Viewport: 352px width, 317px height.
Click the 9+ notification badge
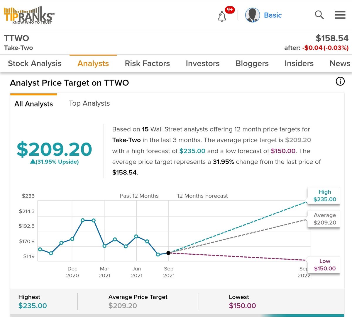point(230,10)
